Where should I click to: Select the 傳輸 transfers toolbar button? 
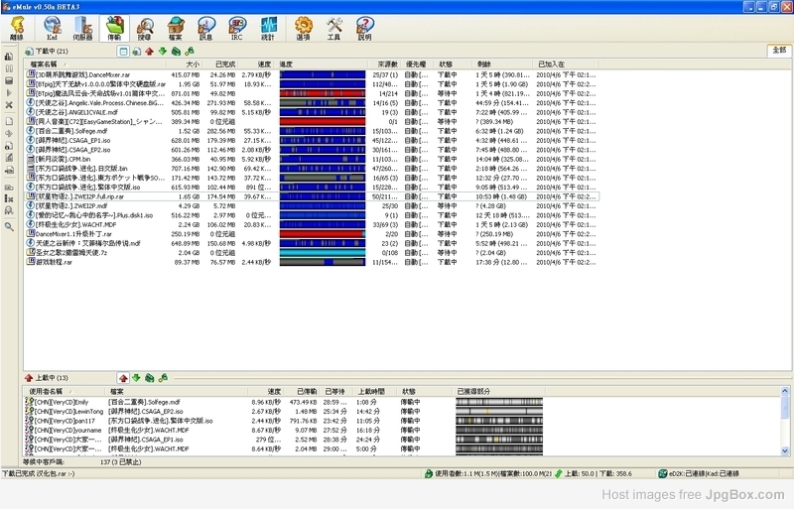pyautogui.click(x=114, y=28)
